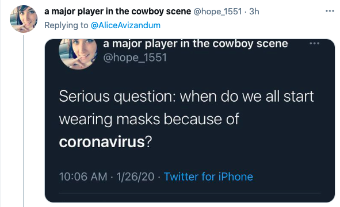Click the profile avatar beside the reply header
Viewport: 340px width, 207px height.
coord(24,19)
